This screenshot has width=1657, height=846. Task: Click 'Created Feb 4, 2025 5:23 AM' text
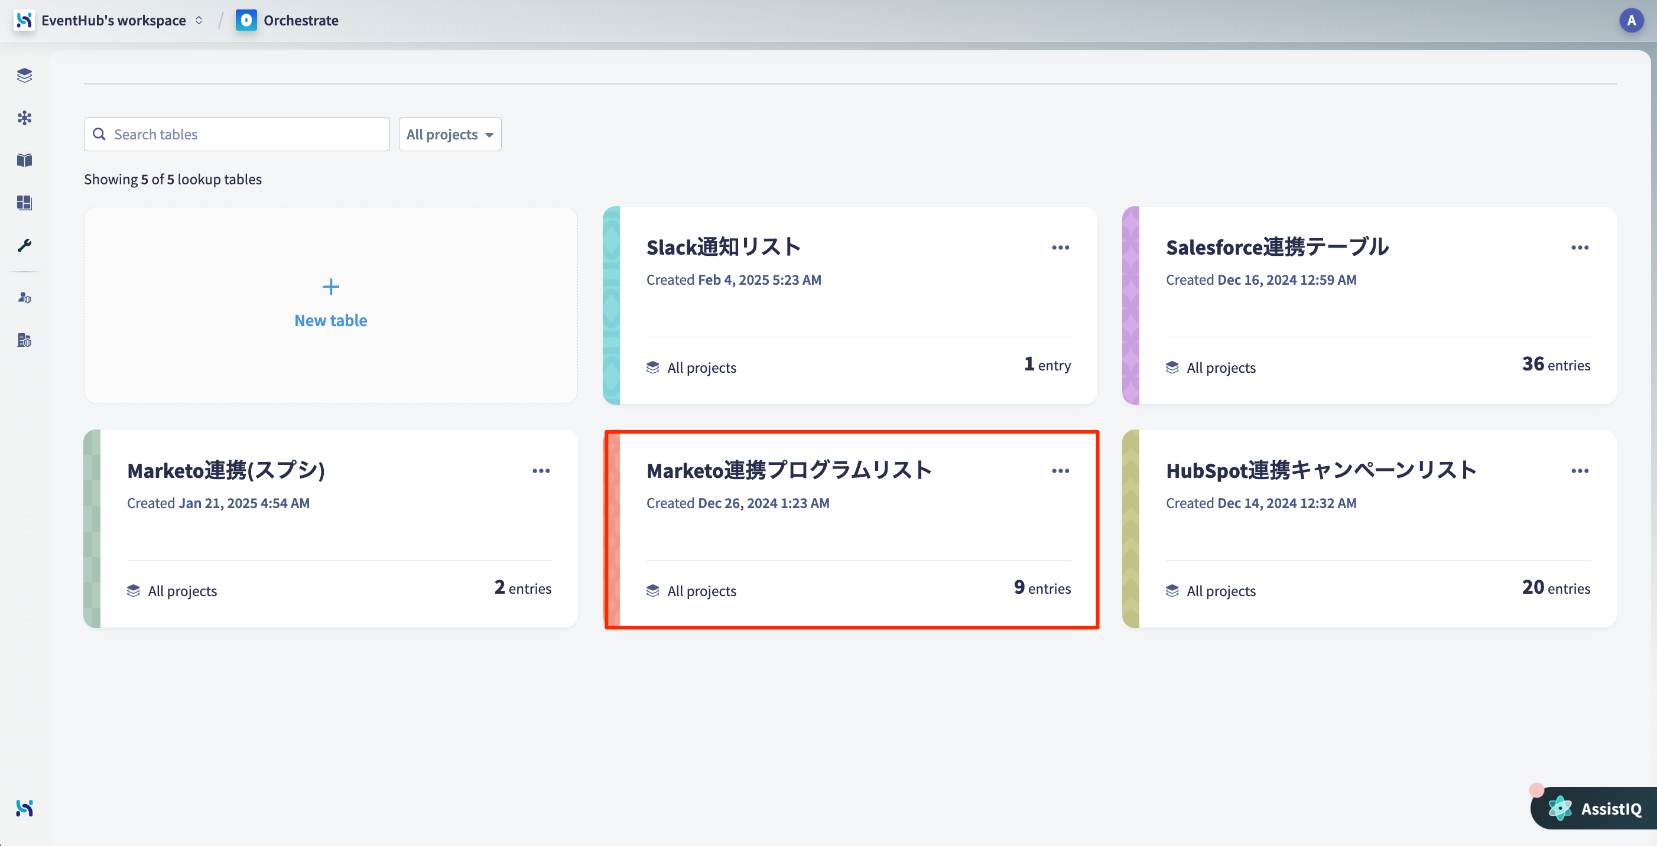(733, 279)
